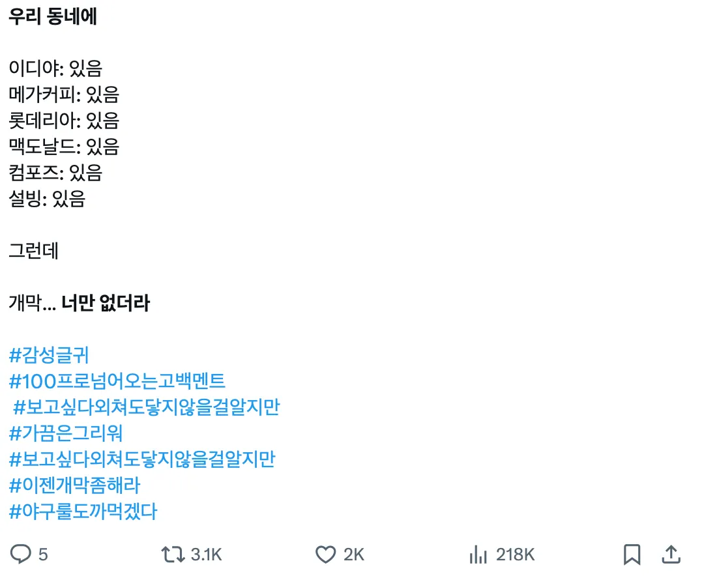Image resolution: width=704 pixels, height=576 pixels.
Task: Save the post using the bookmark ribbon icon
Action: click(630, 556)
